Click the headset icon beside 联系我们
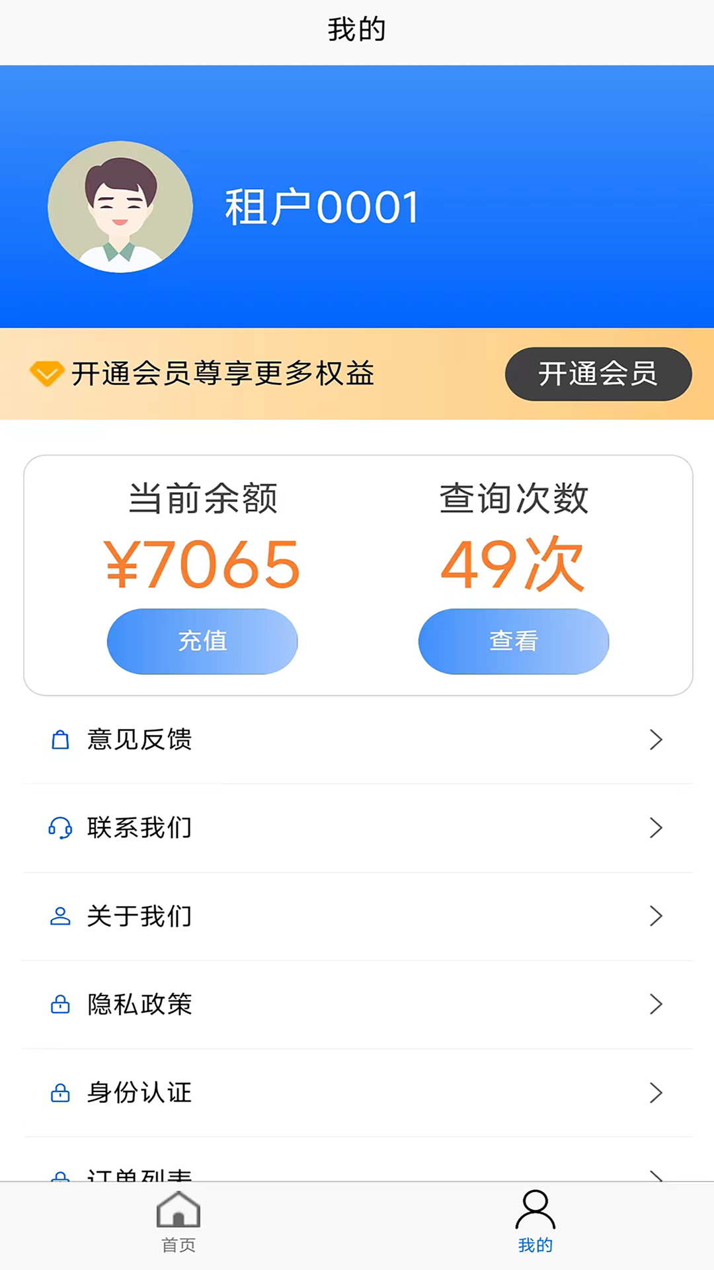Screen dimensions: 714x1270 (60, 828)
